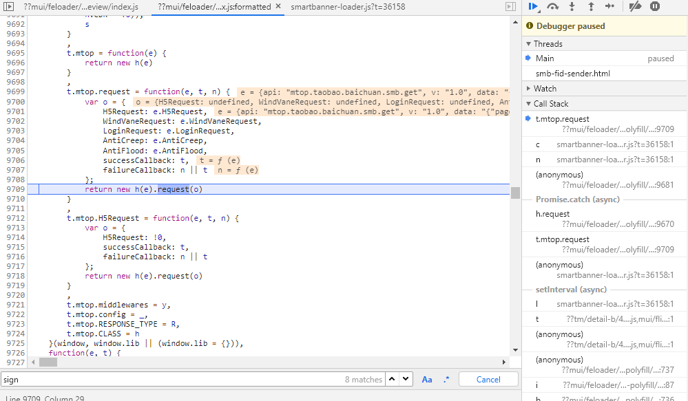Select the Main thread
This screenshot has height=401, width=688.
(x=605, y=58)
